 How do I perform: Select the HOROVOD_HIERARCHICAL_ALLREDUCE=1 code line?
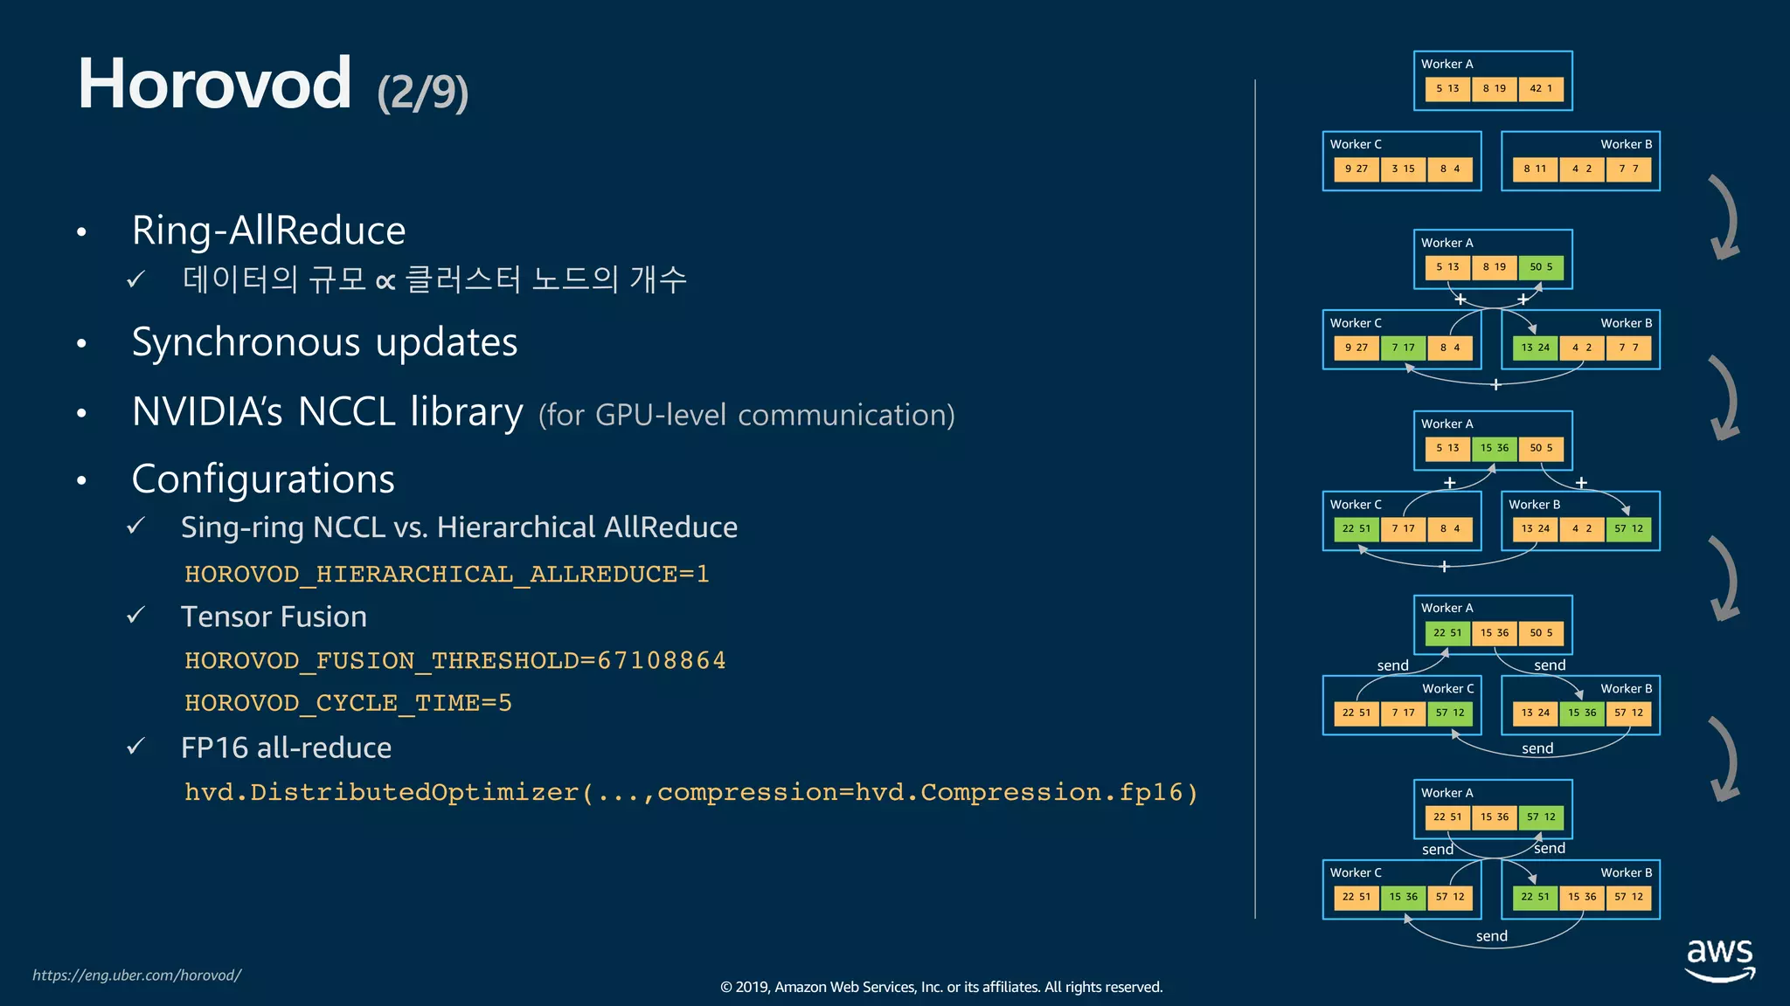(447, 574)
